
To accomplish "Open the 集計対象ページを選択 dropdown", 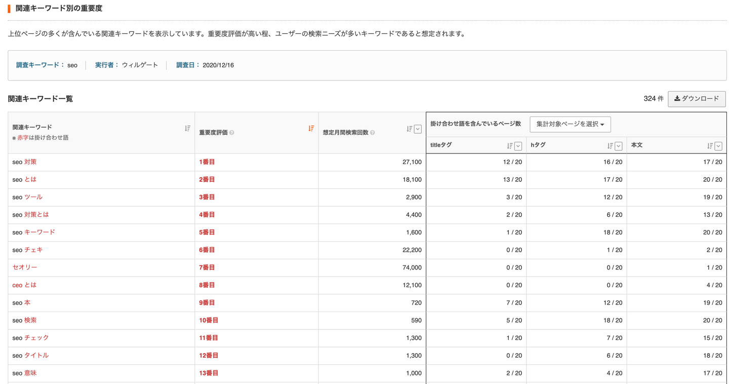I will (x=570, y=124).
